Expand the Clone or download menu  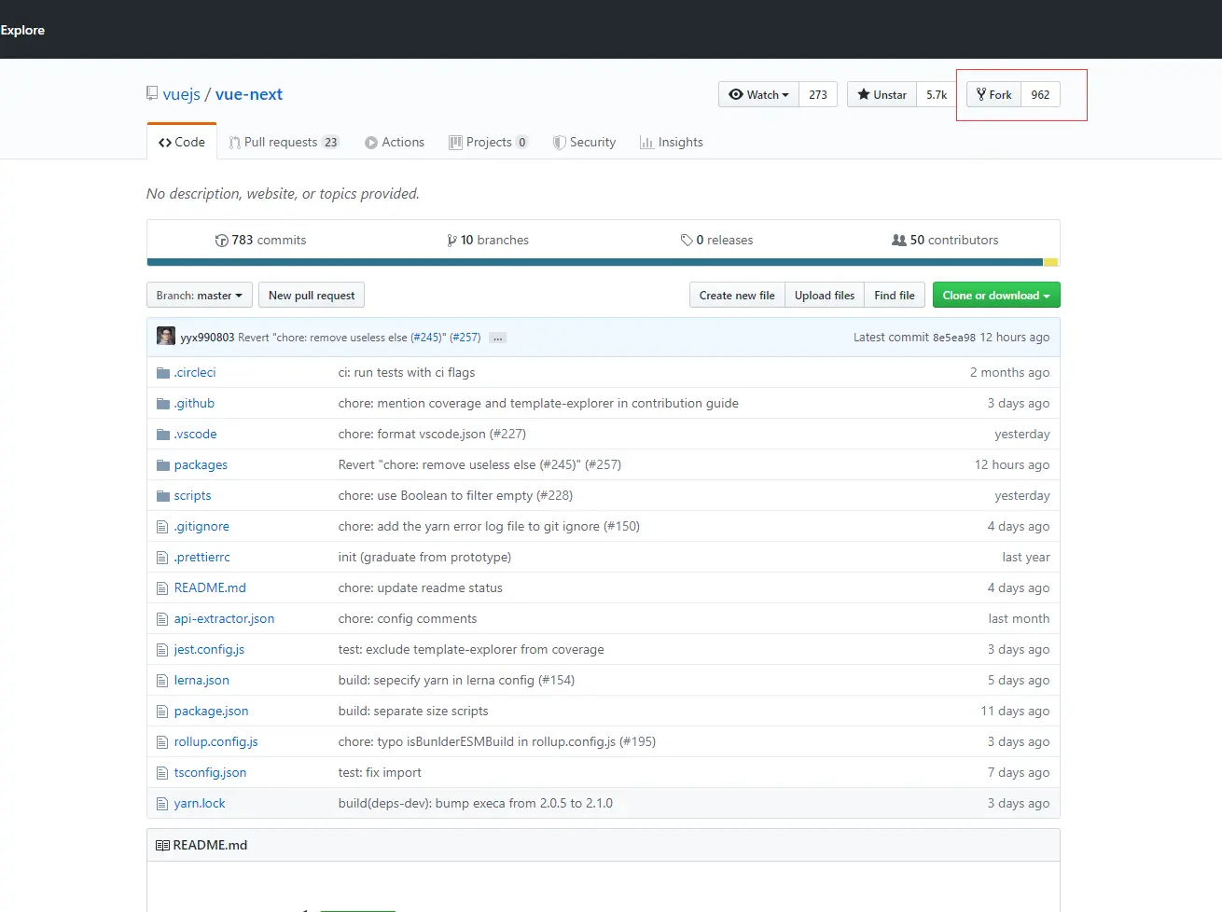(996, 296)
